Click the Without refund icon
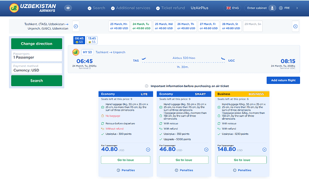 pyautogui.click(x=103, y=129)
